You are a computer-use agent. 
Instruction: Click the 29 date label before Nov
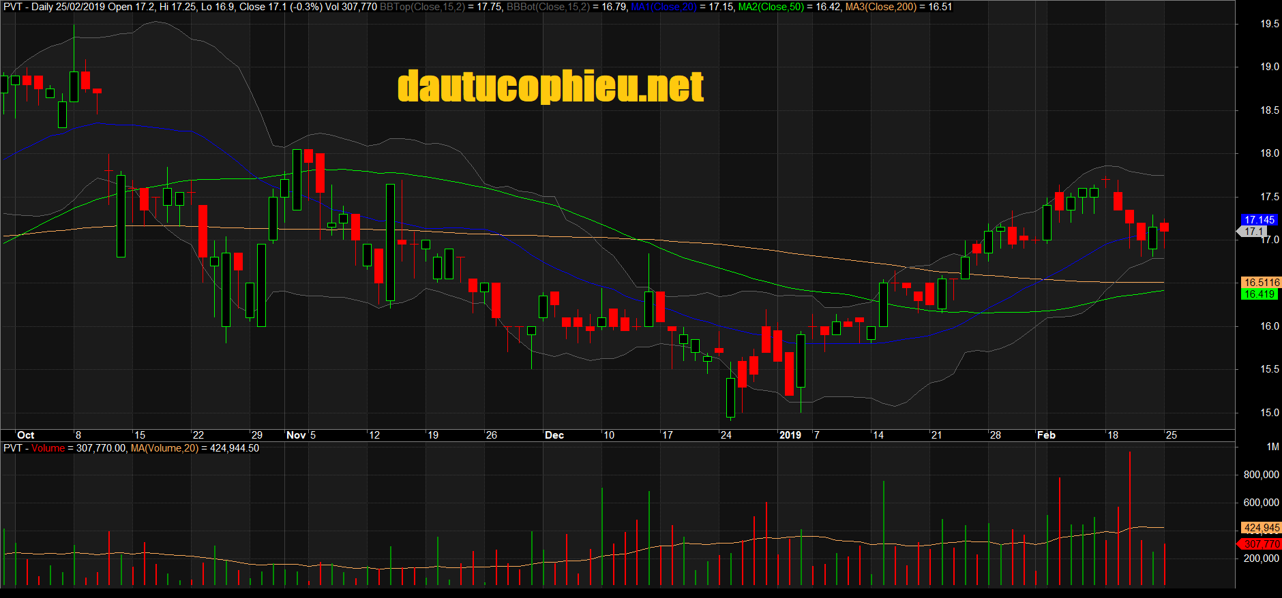coord(256,435)
